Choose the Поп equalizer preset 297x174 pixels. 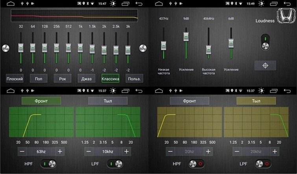tap(39, 78)
